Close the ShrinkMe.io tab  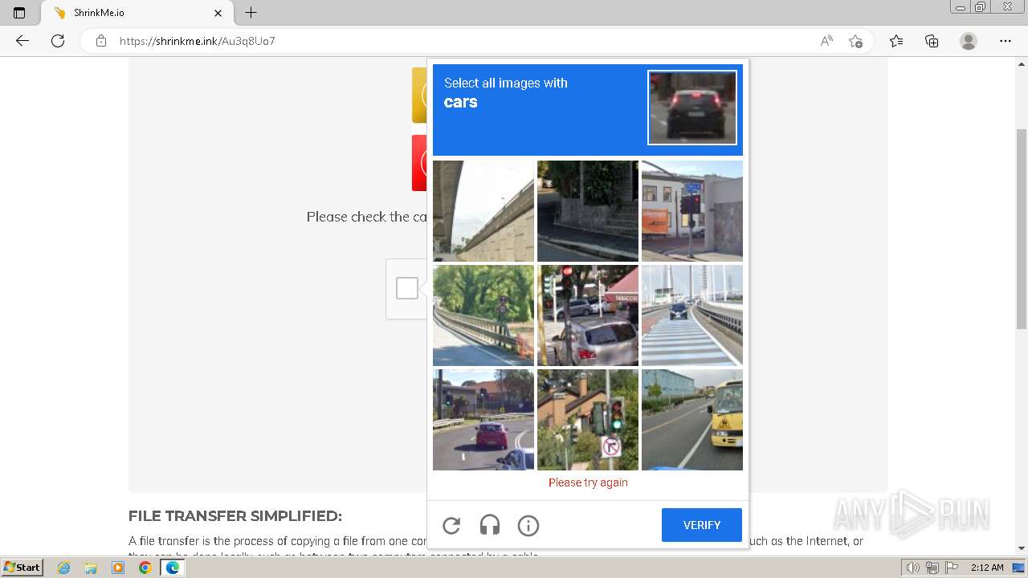click(218, 13)
